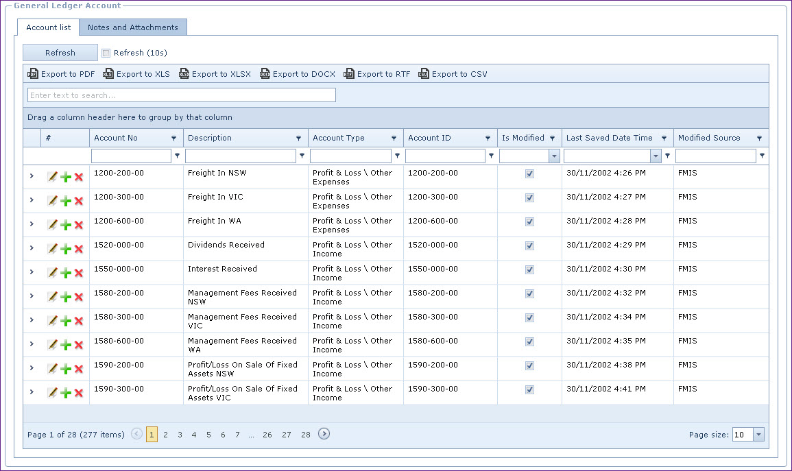The height and width of the screenshot is (471, 792).
Task: Open filter condition menu for Description filter row
Action: tap(302, 156)
